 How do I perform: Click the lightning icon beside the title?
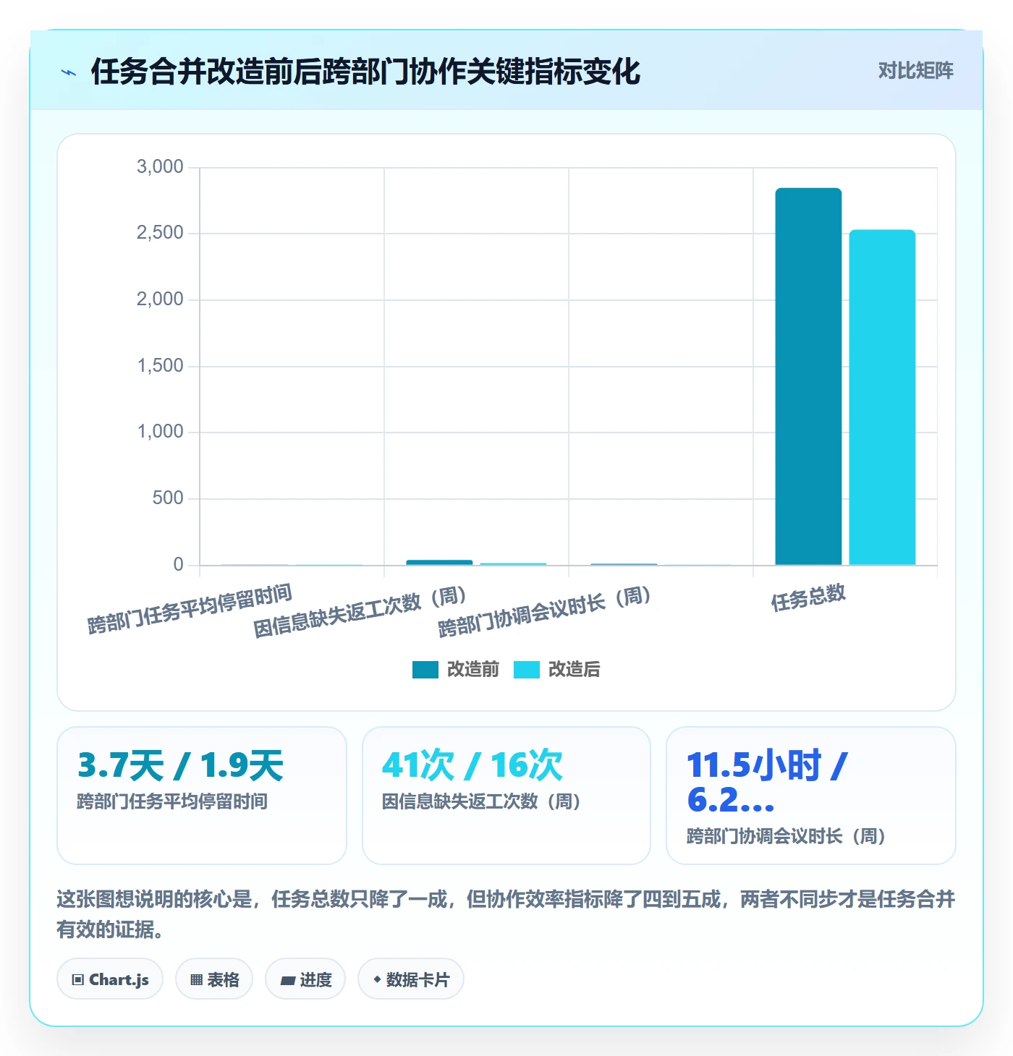click(69, 72)
